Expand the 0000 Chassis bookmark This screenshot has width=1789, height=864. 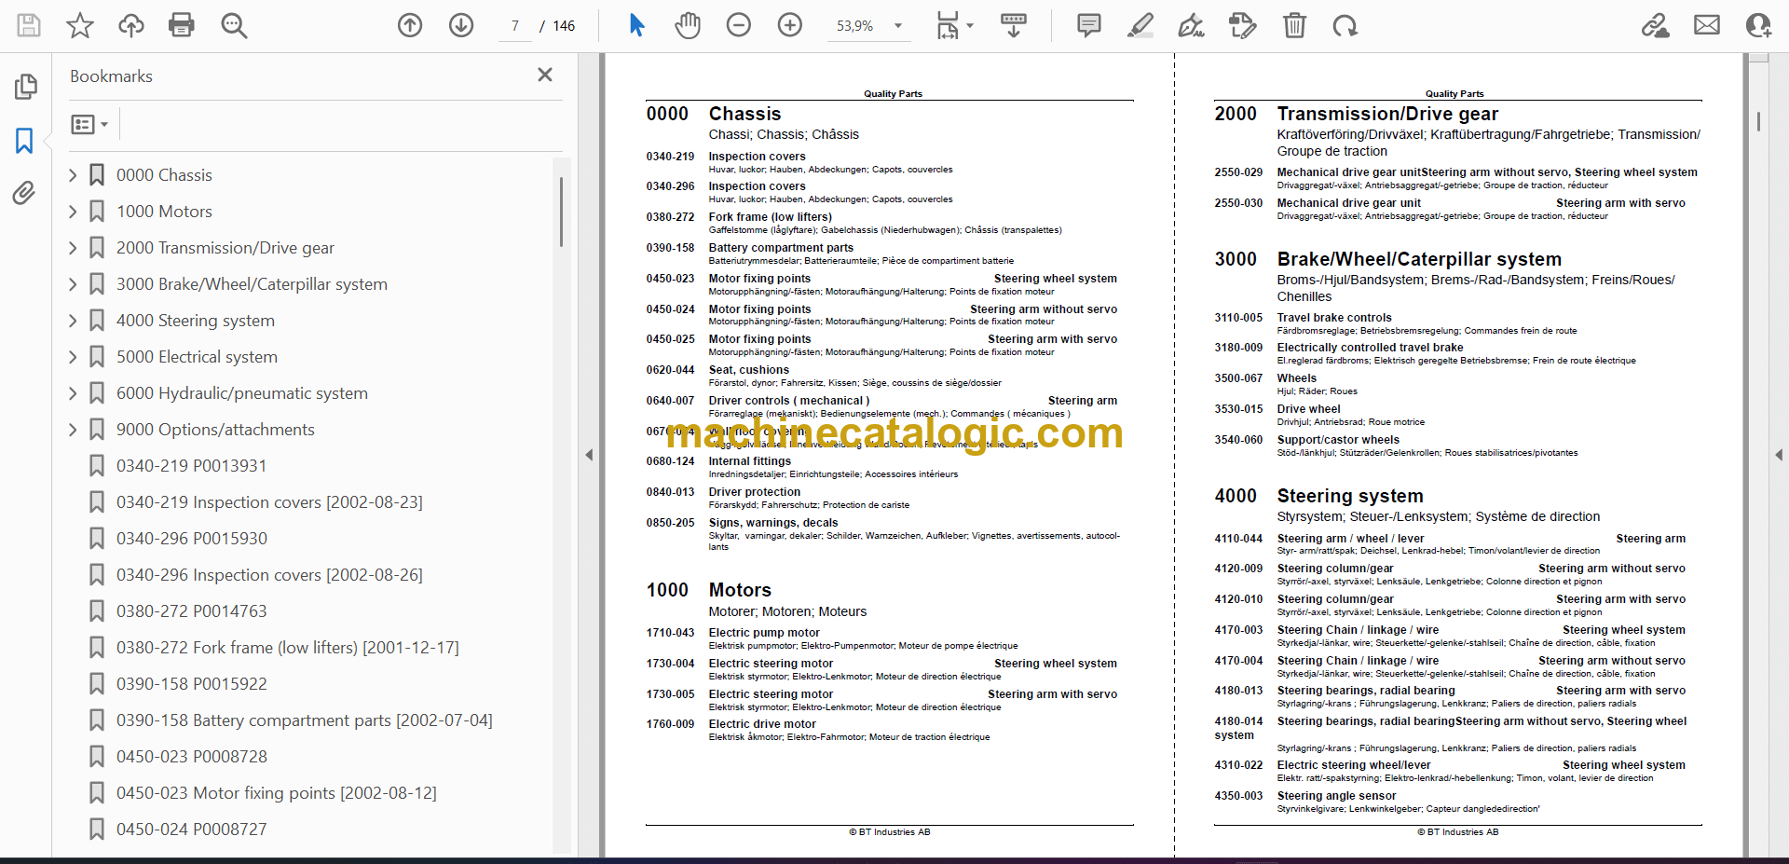click(x=73, y=175)
